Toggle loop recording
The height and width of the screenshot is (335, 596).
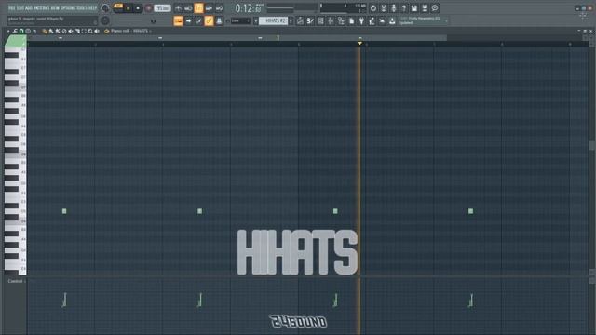[x=220, y=8]
